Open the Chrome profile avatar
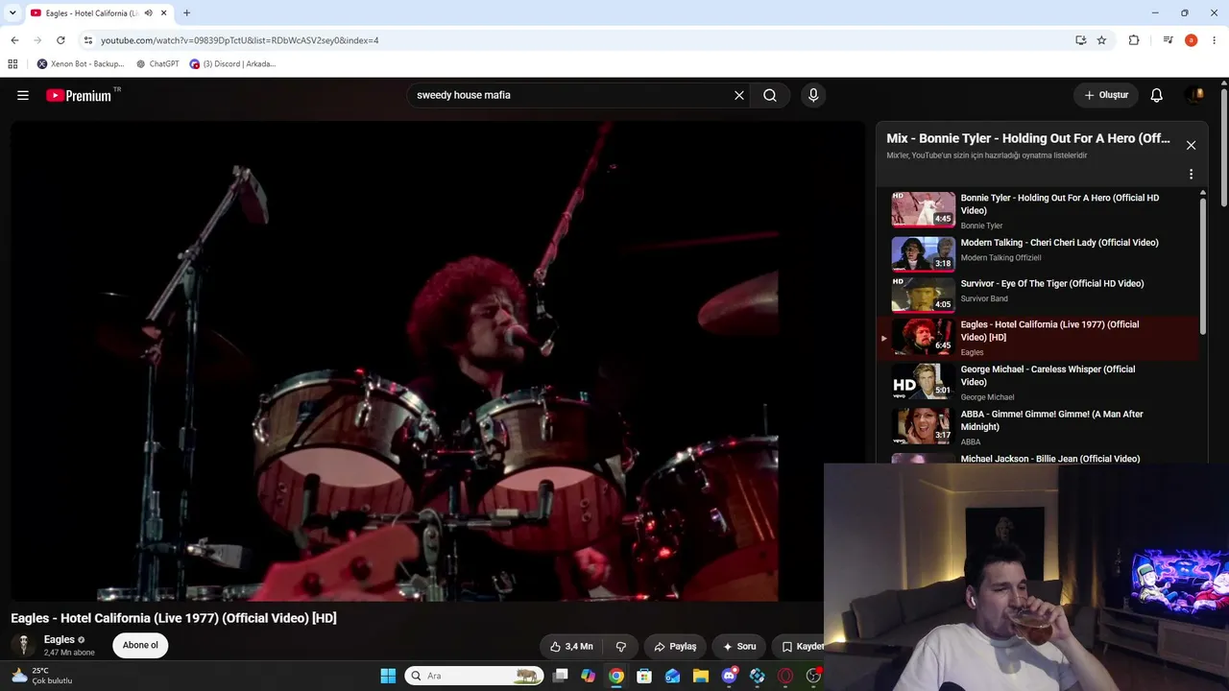The image size is (1229, 691). [x=1191, y=40]
